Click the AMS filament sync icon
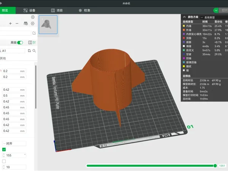228x171 pixels. (26, 24)
